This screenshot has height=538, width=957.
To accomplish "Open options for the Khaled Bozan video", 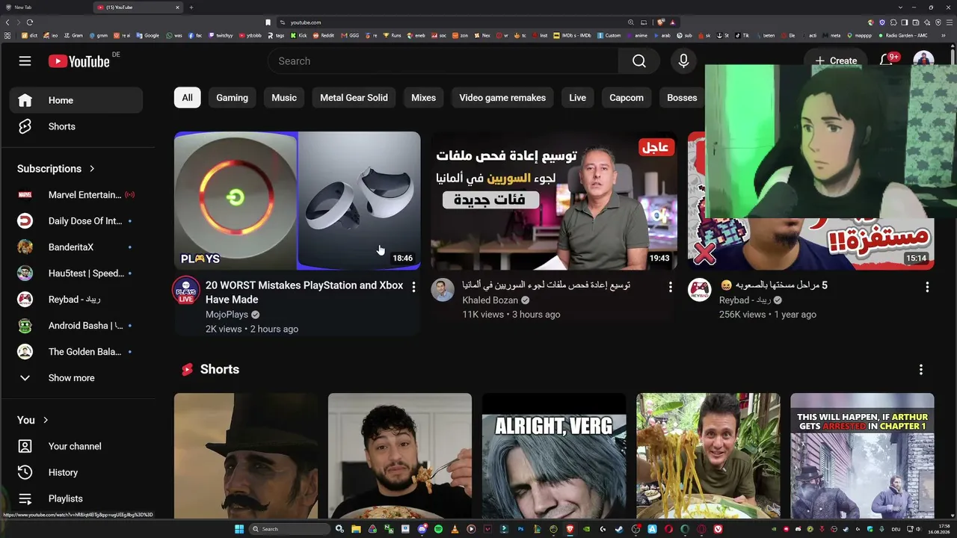I will (670, 287).
